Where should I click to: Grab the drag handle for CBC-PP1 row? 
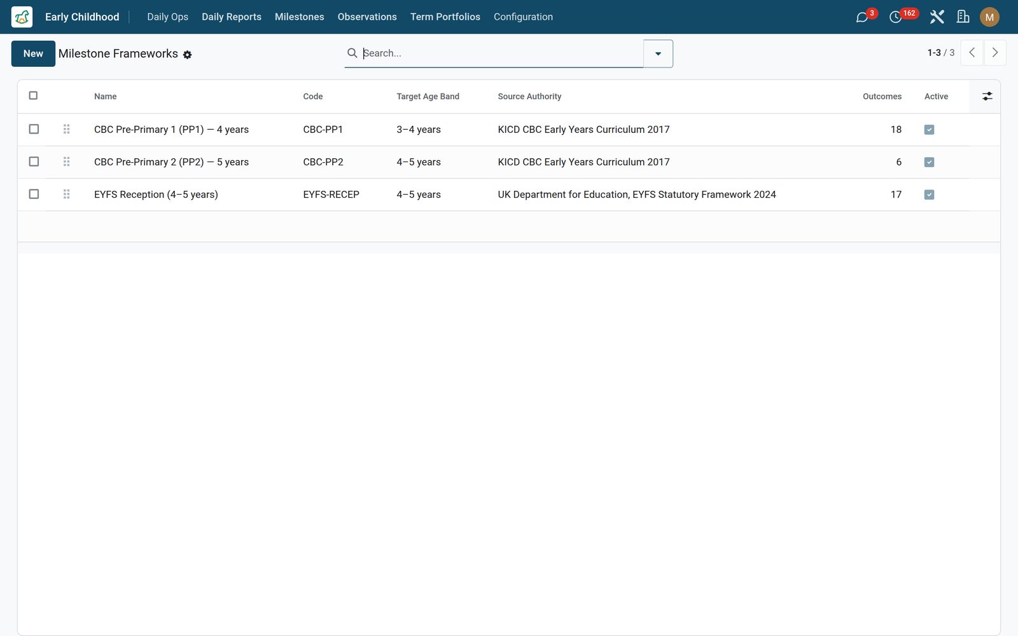coord(66,129)
